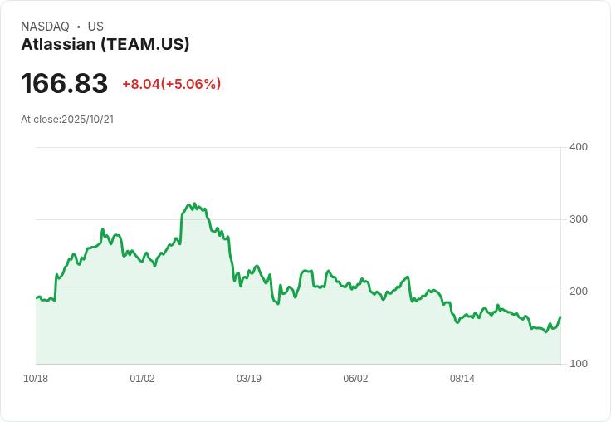Click the highest peak of the price line
Screen dimensions: 611x422
(x=194, y=204)
